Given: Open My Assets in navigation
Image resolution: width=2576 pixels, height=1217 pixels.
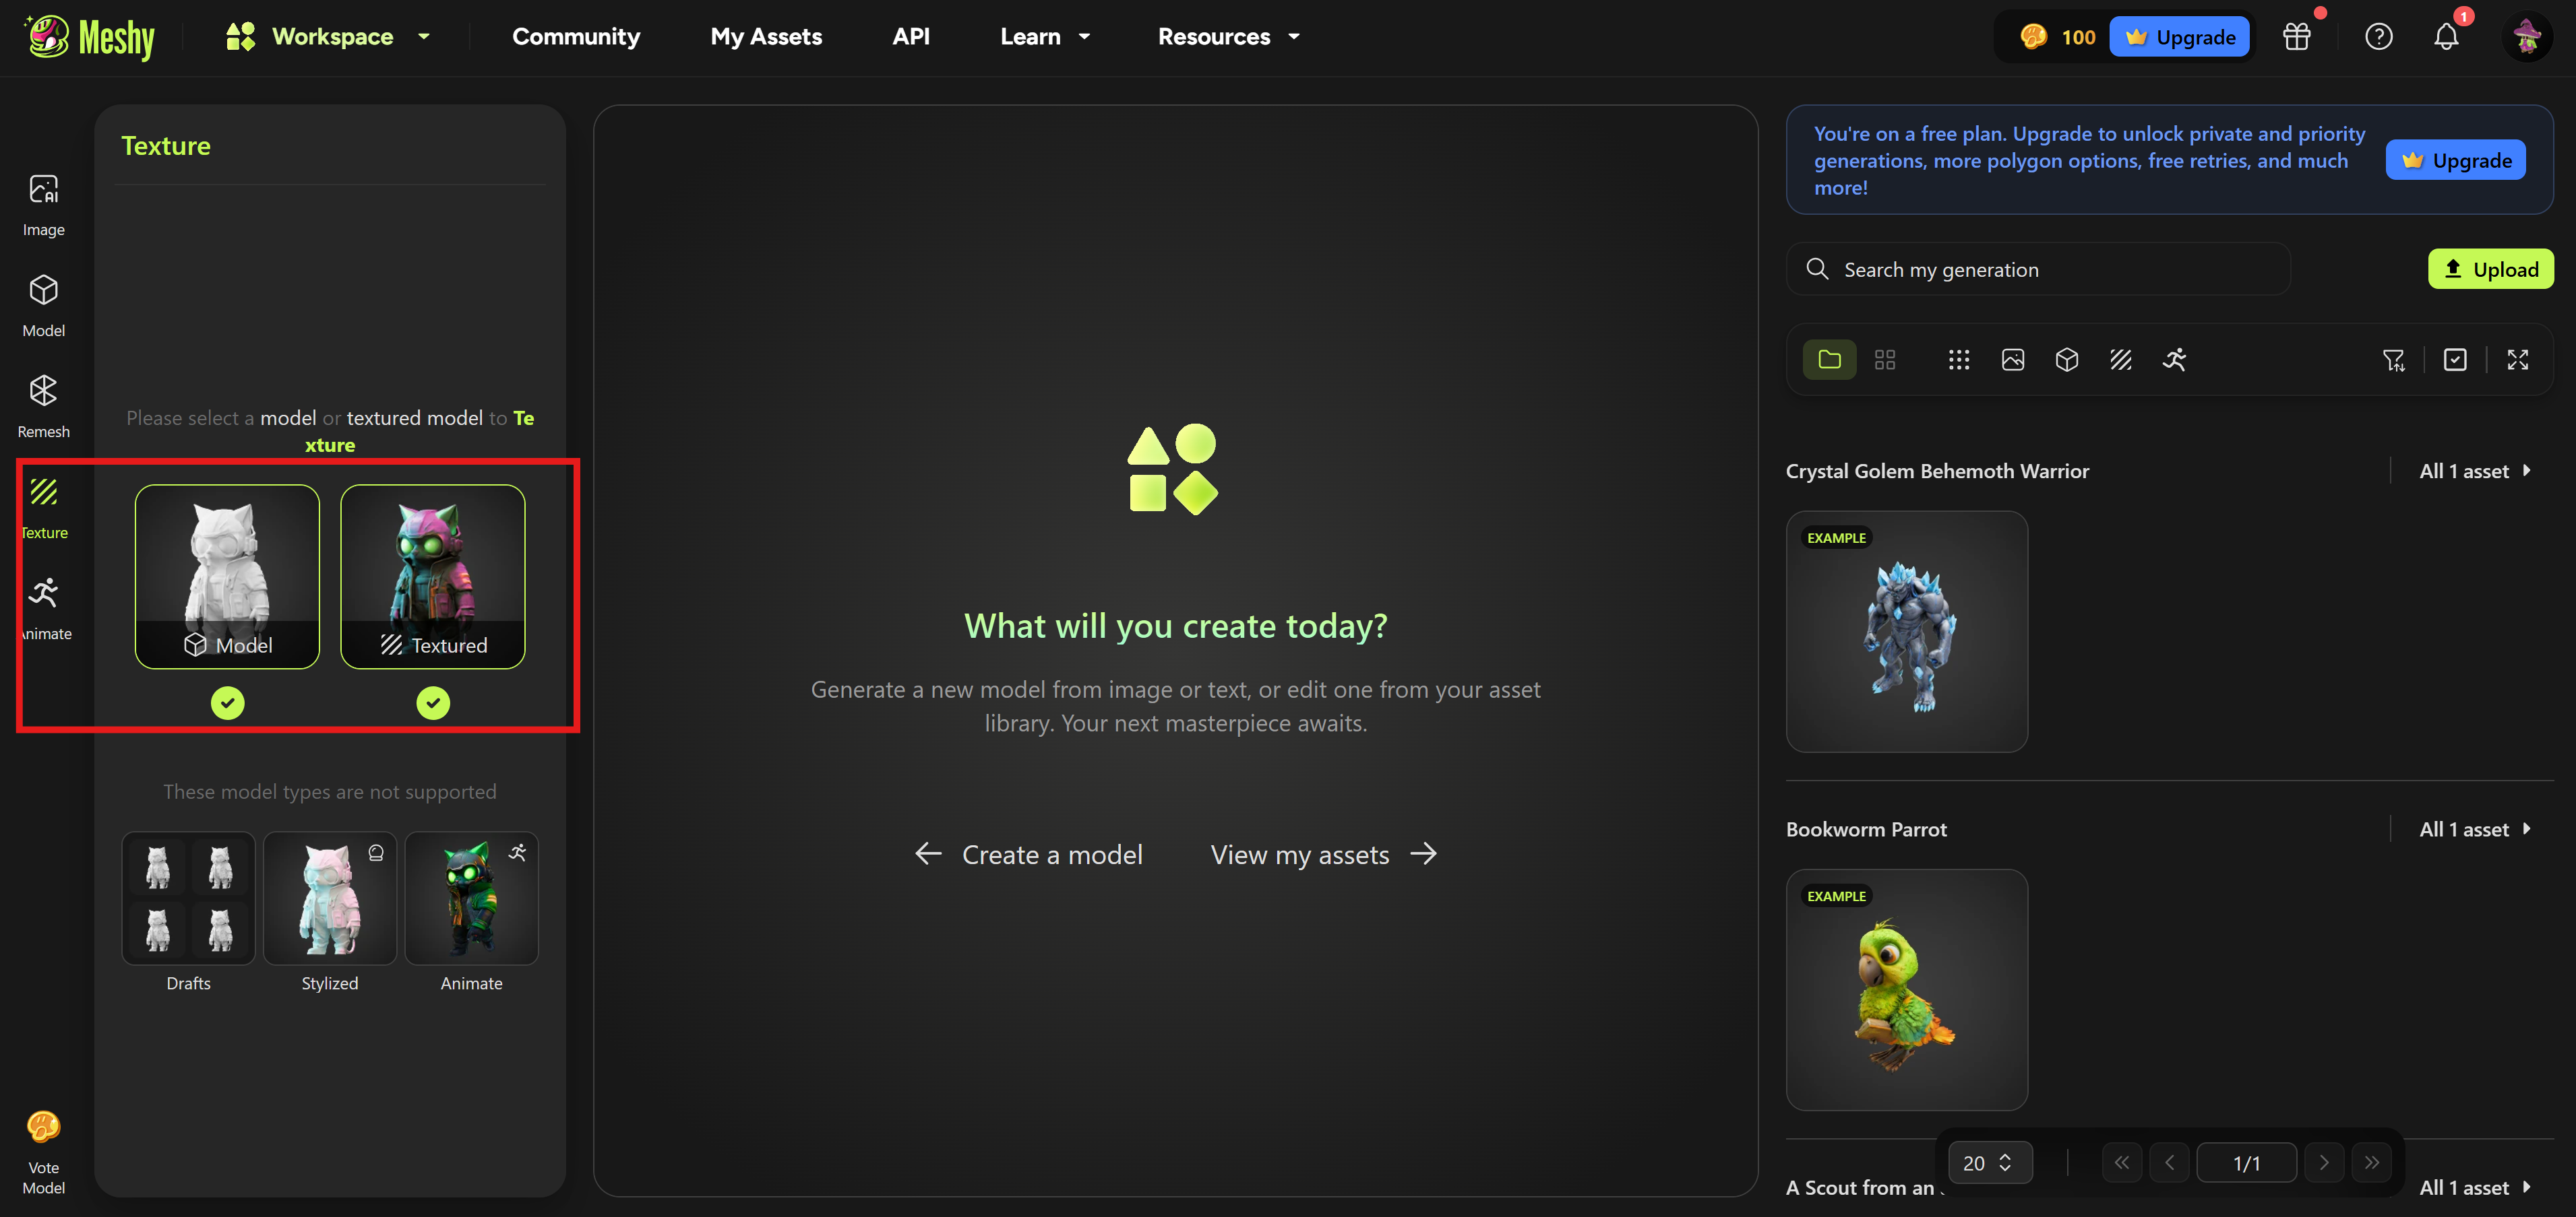Looking at the screenshot, I should pyautogui.click(x=766, y=37).
